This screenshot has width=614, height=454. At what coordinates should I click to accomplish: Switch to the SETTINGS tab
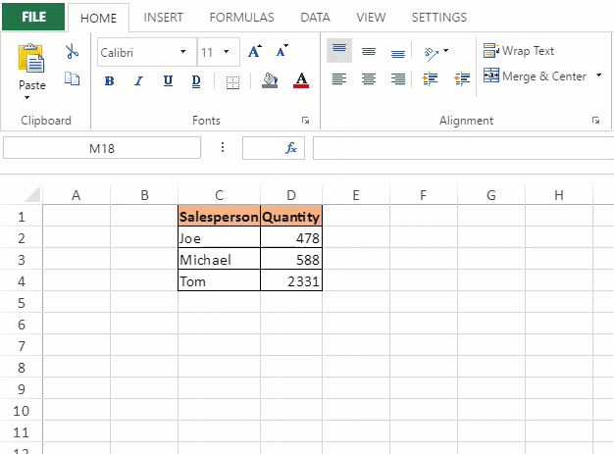(x=439, y=18)
